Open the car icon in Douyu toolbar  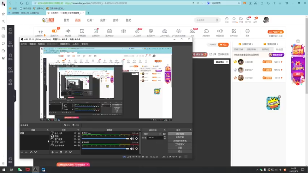coord(165,31)
